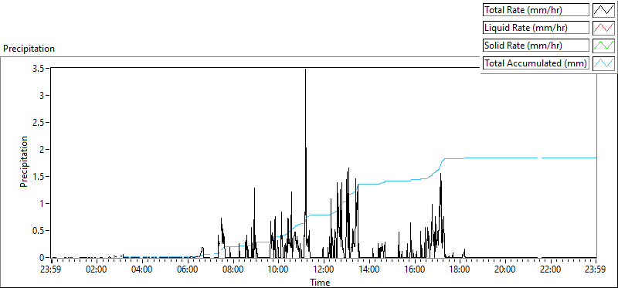Click the Total Accumulated blue line icon
This screenshot has height=288, width=618.
(x=603, y=63)
